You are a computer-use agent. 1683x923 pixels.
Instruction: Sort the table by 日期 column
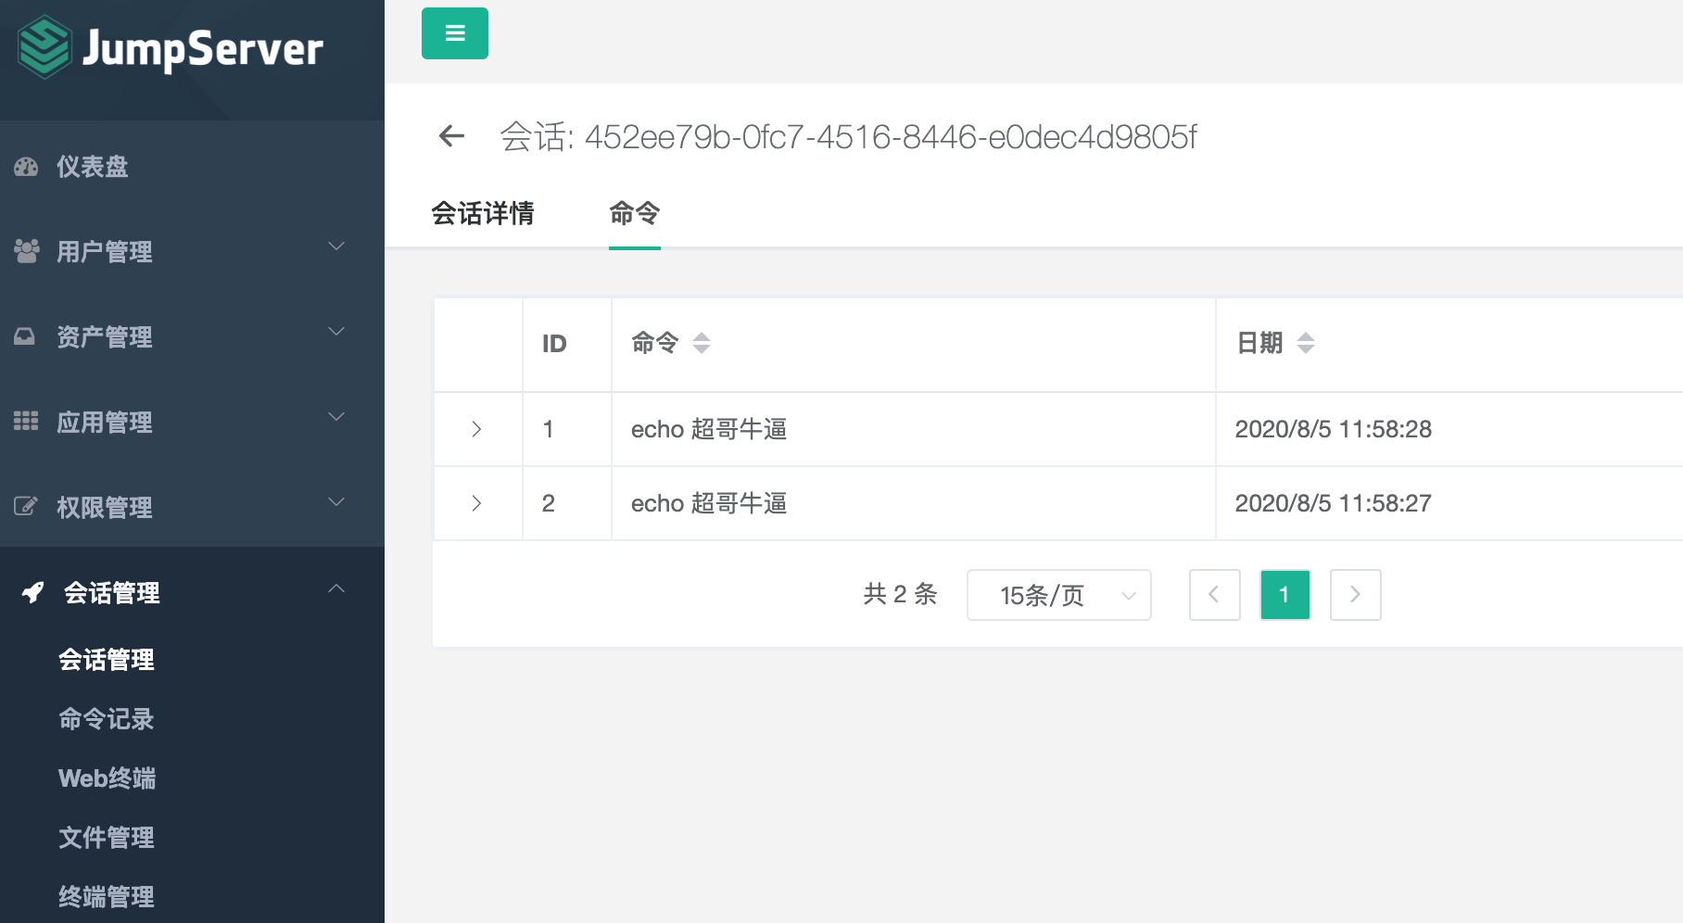click(x=1306, y=343)
